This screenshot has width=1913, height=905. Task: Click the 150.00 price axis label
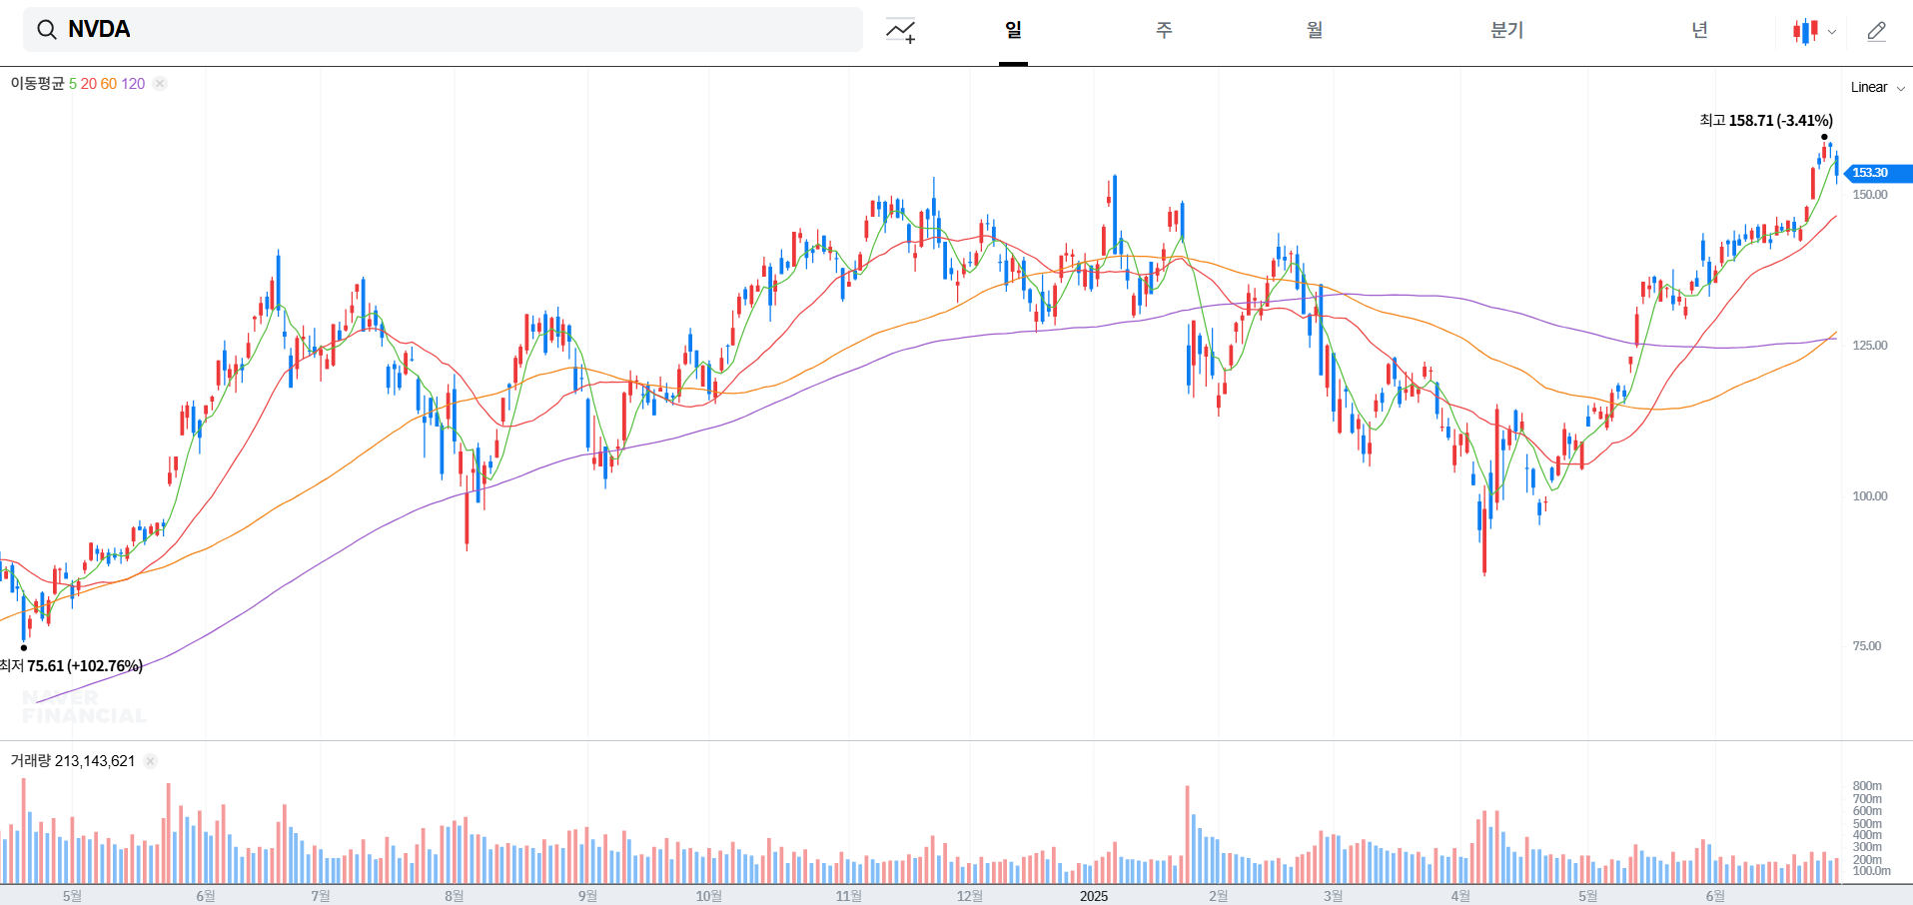coord(1870,195)
